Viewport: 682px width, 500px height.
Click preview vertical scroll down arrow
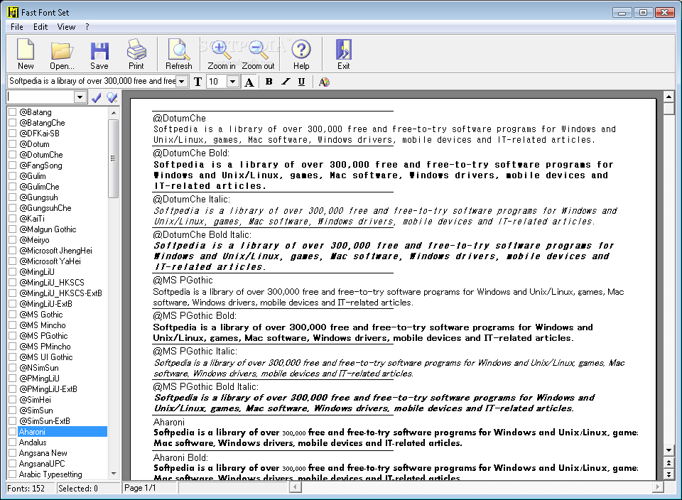pyautogui.click(x=669, y=450)
